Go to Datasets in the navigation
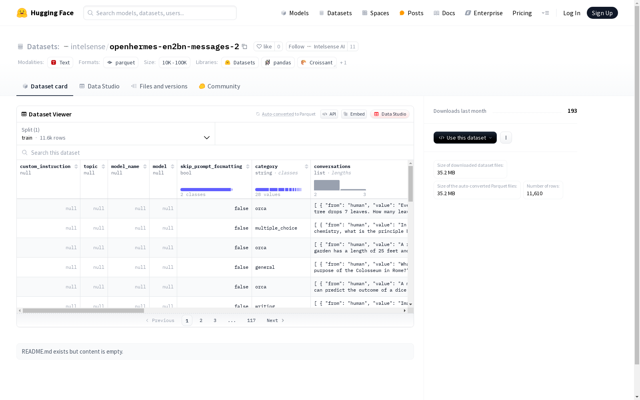Viewport: 640px width, 400px height. tap(335, 13)
